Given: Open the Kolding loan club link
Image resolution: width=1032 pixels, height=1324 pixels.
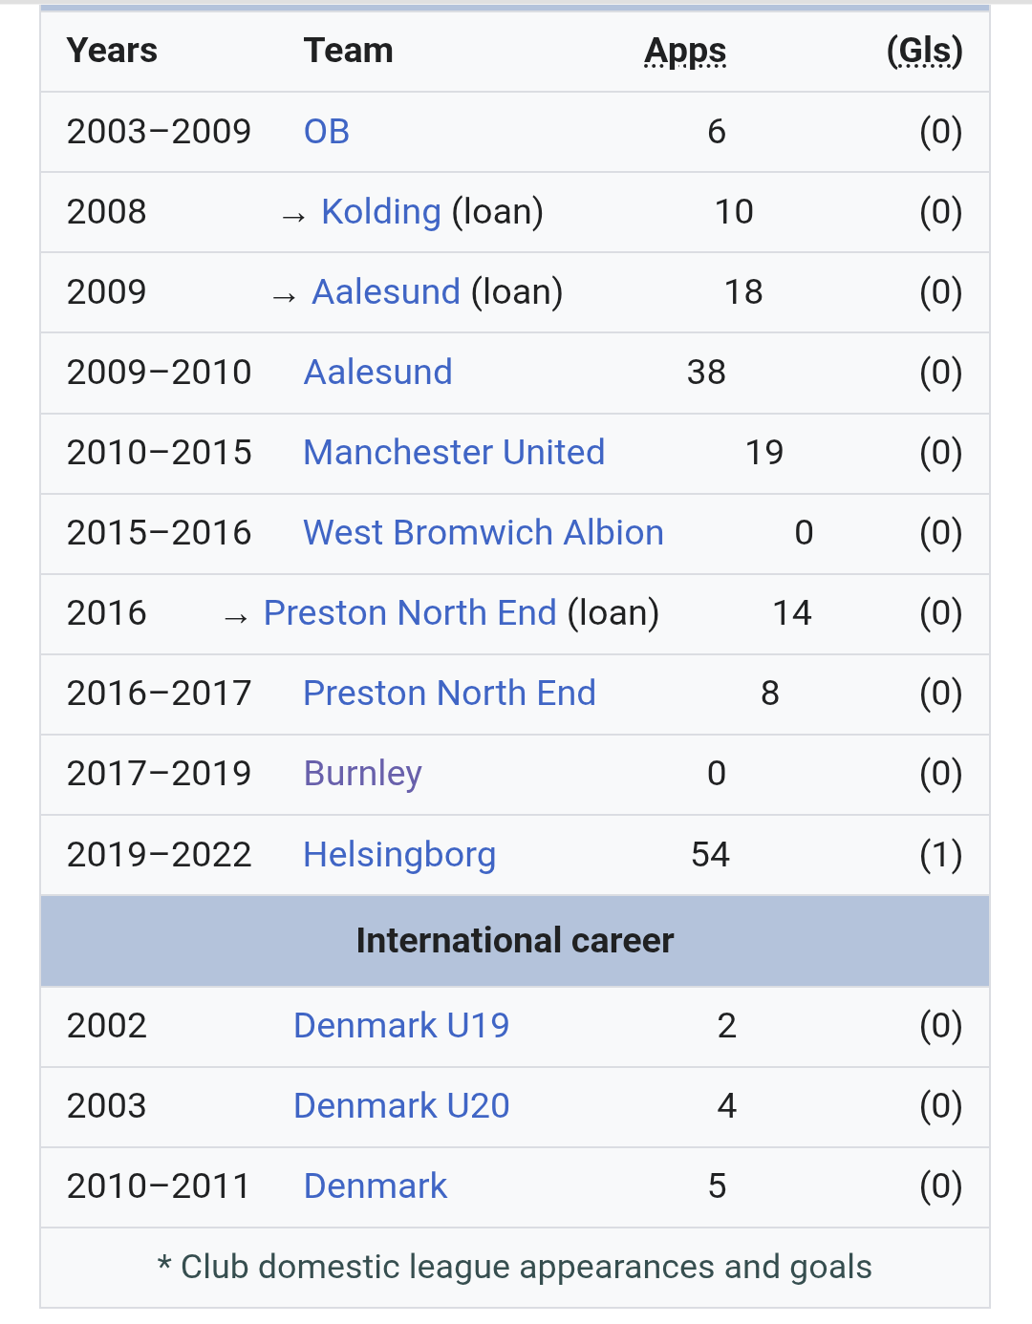Looking at the screenshot, I should click(381, 212).
